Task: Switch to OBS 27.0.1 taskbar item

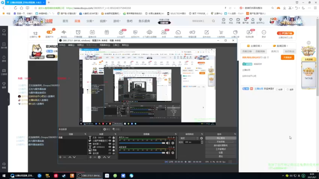Action: [x=89, y=176]
